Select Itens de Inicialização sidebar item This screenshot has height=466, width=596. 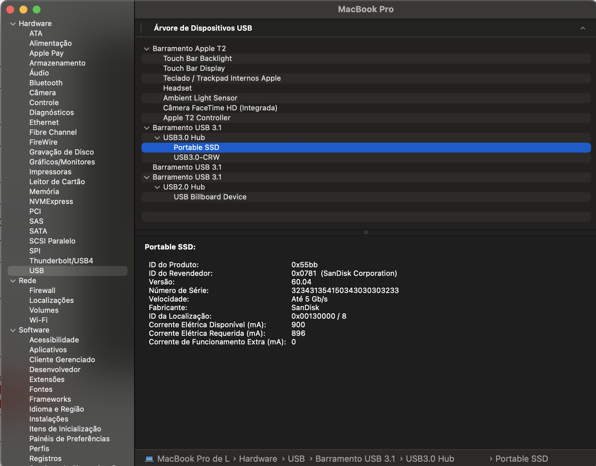point(65,429)
